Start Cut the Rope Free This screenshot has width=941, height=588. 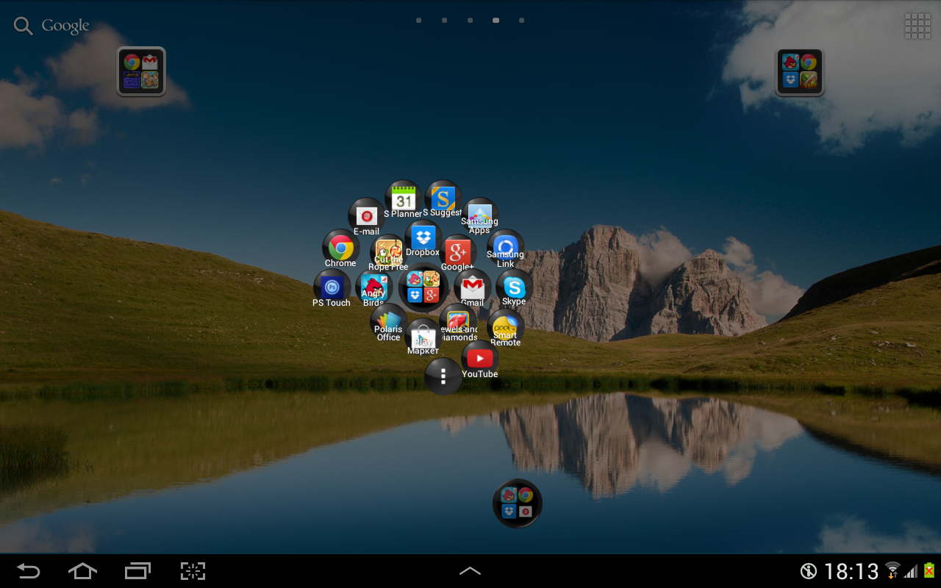tap(389, 254)
